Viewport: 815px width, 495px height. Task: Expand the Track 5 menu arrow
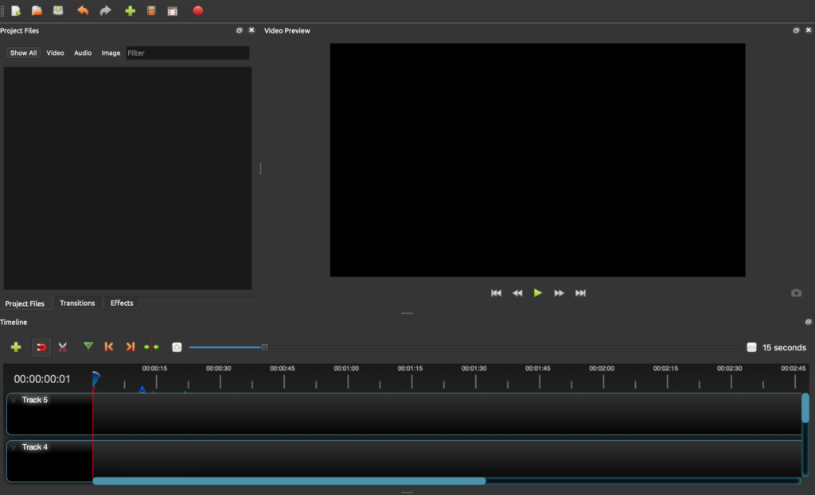click(x=14, y=400)
